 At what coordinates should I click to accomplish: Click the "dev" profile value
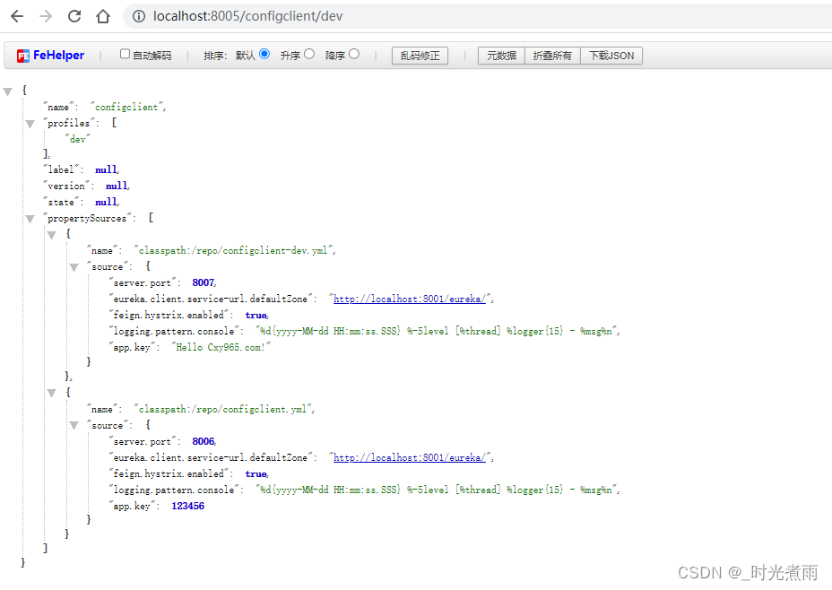tap(78, 139)
